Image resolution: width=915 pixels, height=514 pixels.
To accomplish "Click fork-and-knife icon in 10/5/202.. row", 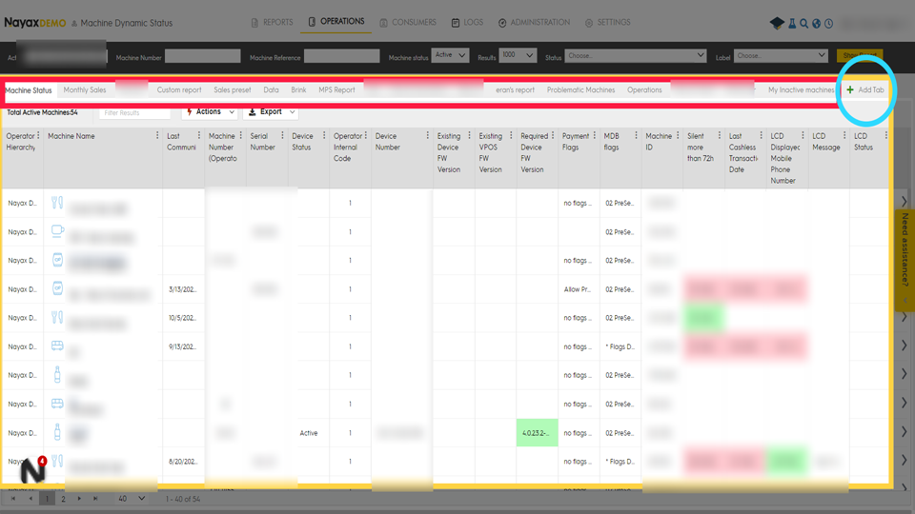I will 56,317.
